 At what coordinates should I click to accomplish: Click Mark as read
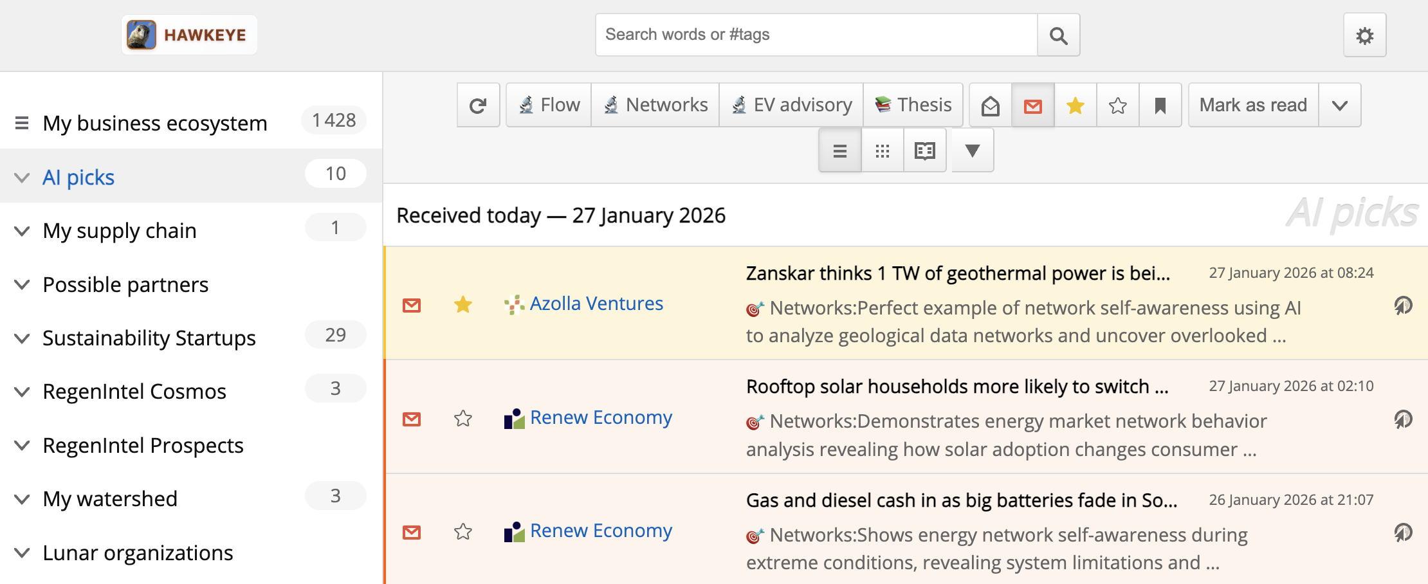point(1252,104)
